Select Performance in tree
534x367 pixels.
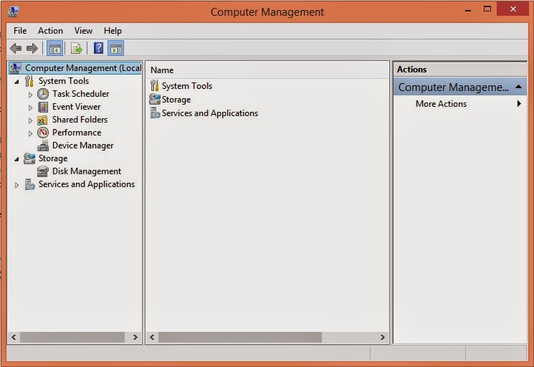coord(77,133)
